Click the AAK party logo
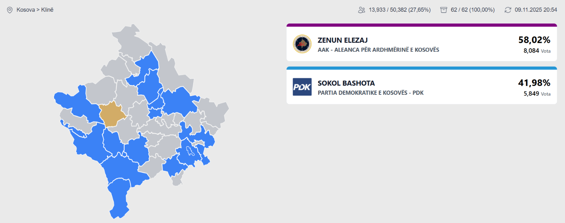 click(x=302, y=44)
